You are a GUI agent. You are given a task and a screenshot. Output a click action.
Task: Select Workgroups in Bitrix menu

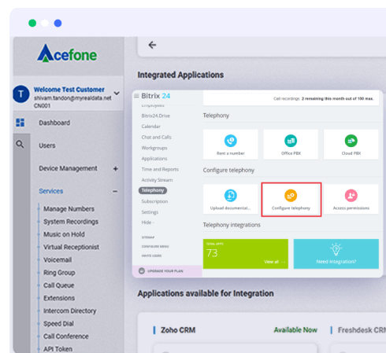[x=154, y=148]
